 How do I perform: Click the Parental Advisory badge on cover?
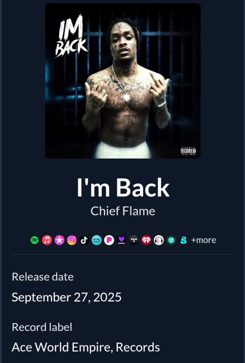(188, 151)
